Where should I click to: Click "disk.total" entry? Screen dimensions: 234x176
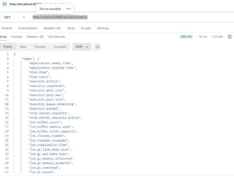pyautogui.click(x=39, y=77)
